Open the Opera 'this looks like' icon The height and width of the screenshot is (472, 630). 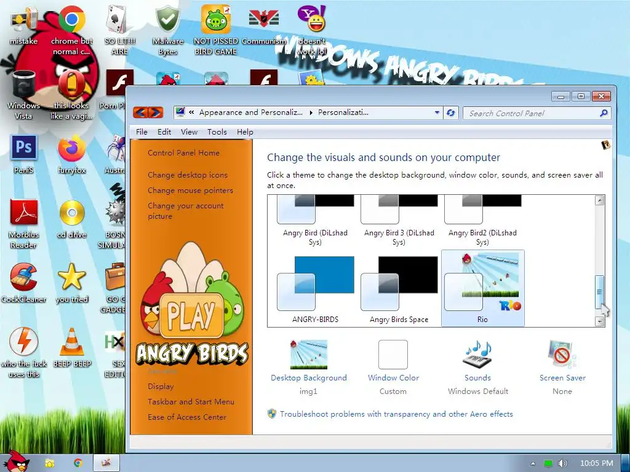pos(71,94)
